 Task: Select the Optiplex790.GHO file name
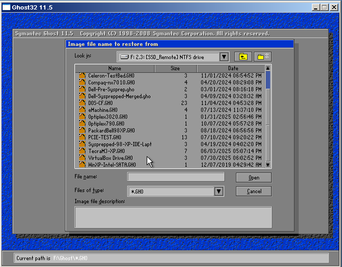(x=106, y=123)
